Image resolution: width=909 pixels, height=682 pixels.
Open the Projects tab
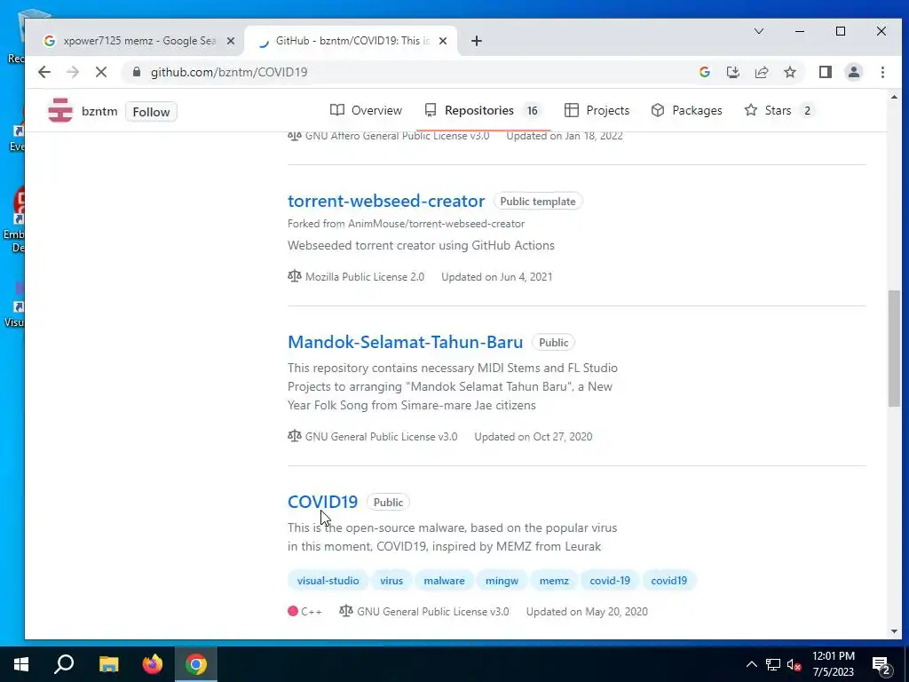(597, 110)
